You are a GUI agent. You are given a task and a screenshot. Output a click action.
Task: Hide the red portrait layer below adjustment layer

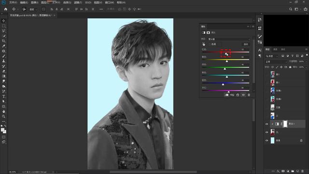267,132
